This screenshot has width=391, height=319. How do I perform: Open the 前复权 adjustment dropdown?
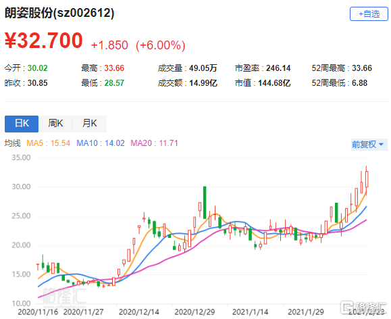369,144
